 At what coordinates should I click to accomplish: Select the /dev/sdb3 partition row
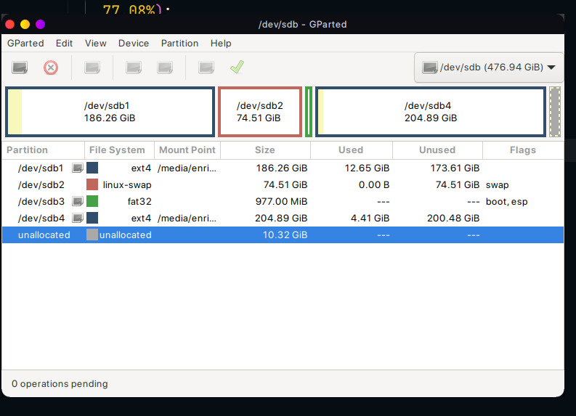click(283, 202)
